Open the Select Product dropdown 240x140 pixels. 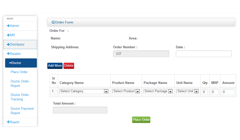point(126,91)
